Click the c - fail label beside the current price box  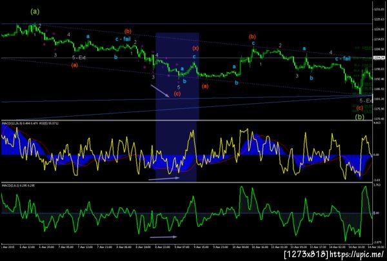point(343,59)
